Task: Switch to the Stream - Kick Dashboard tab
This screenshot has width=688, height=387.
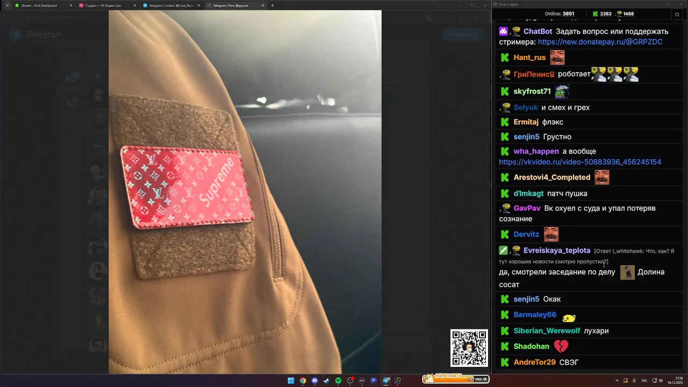Action: coord(43,5)
